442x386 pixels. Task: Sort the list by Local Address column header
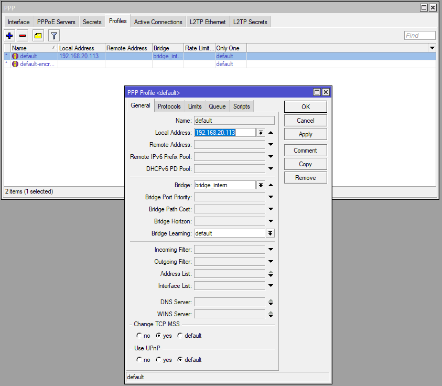point(81,48)
